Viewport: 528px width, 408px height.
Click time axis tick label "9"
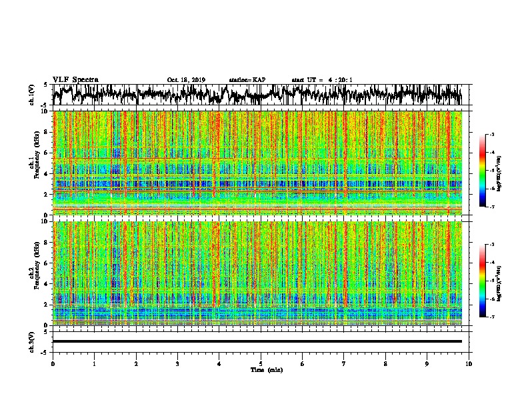point(427,364)
